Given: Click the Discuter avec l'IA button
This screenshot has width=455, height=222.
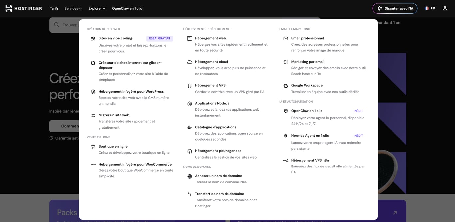Looking at the screenshot, I should pyautogui.click(x=395, y=8).
